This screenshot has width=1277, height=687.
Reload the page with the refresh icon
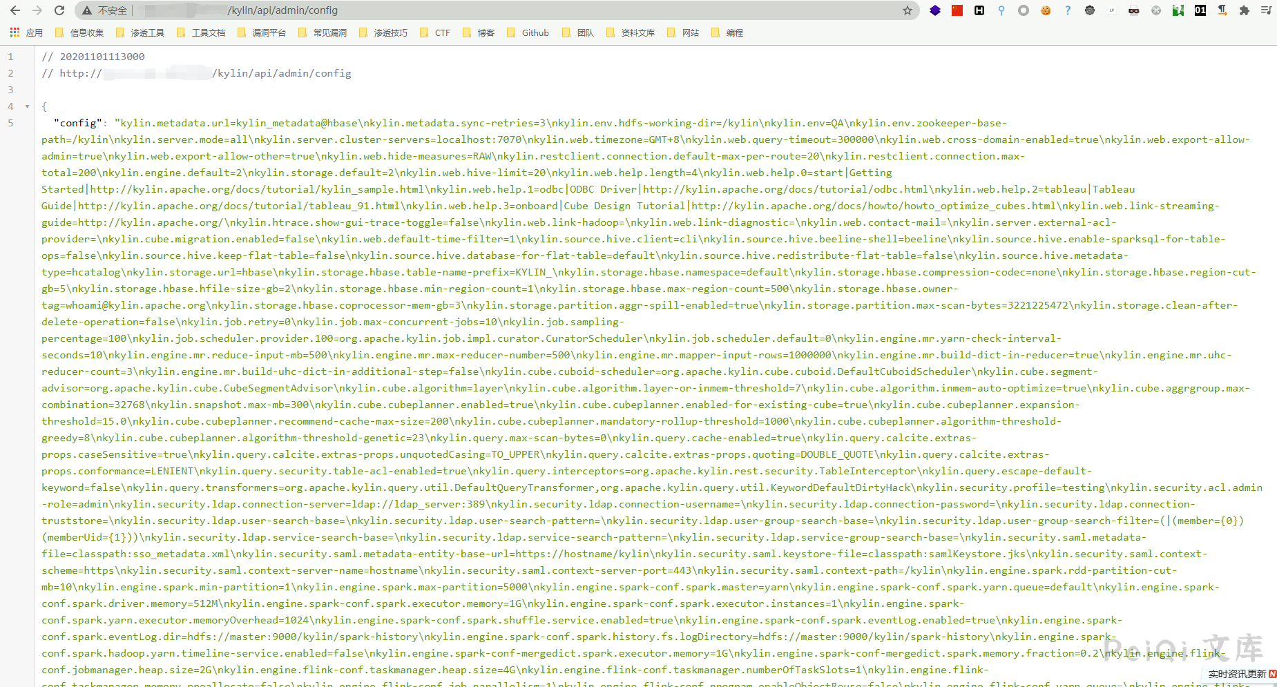click(59, 10)
